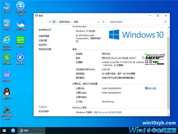
Task: Refresh the System control panel page
Action: tap(103, 22)
